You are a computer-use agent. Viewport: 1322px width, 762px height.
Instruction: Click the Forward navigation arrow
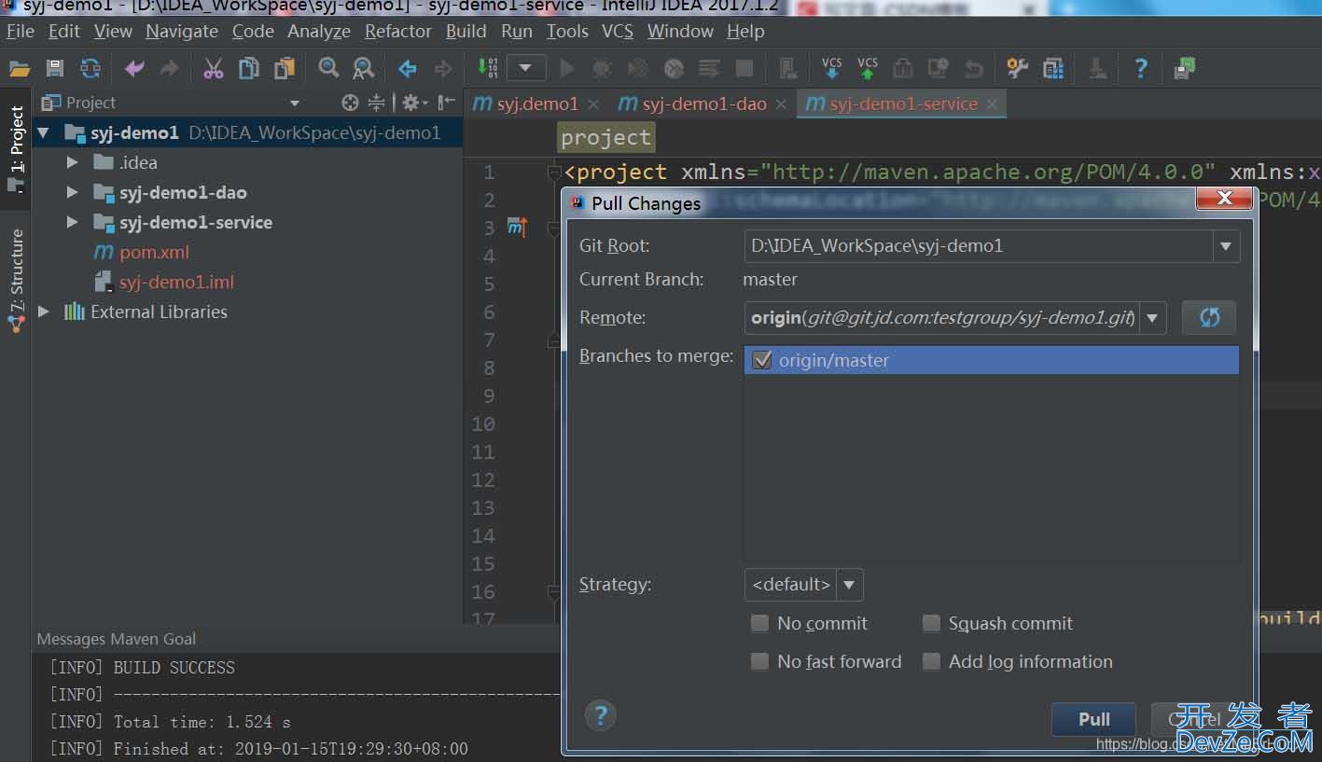point(443,68)
